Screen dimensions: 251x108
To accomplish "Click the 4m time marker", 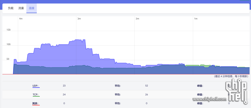I will pyautogui.click(x=21, y=19).
